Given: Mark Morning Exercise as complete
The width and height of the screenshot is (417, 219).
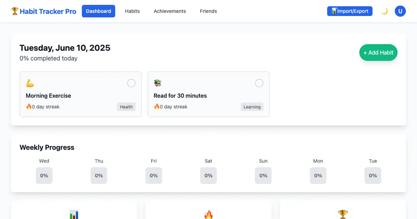Looking at the screenshot, I should tap(131, 83).
